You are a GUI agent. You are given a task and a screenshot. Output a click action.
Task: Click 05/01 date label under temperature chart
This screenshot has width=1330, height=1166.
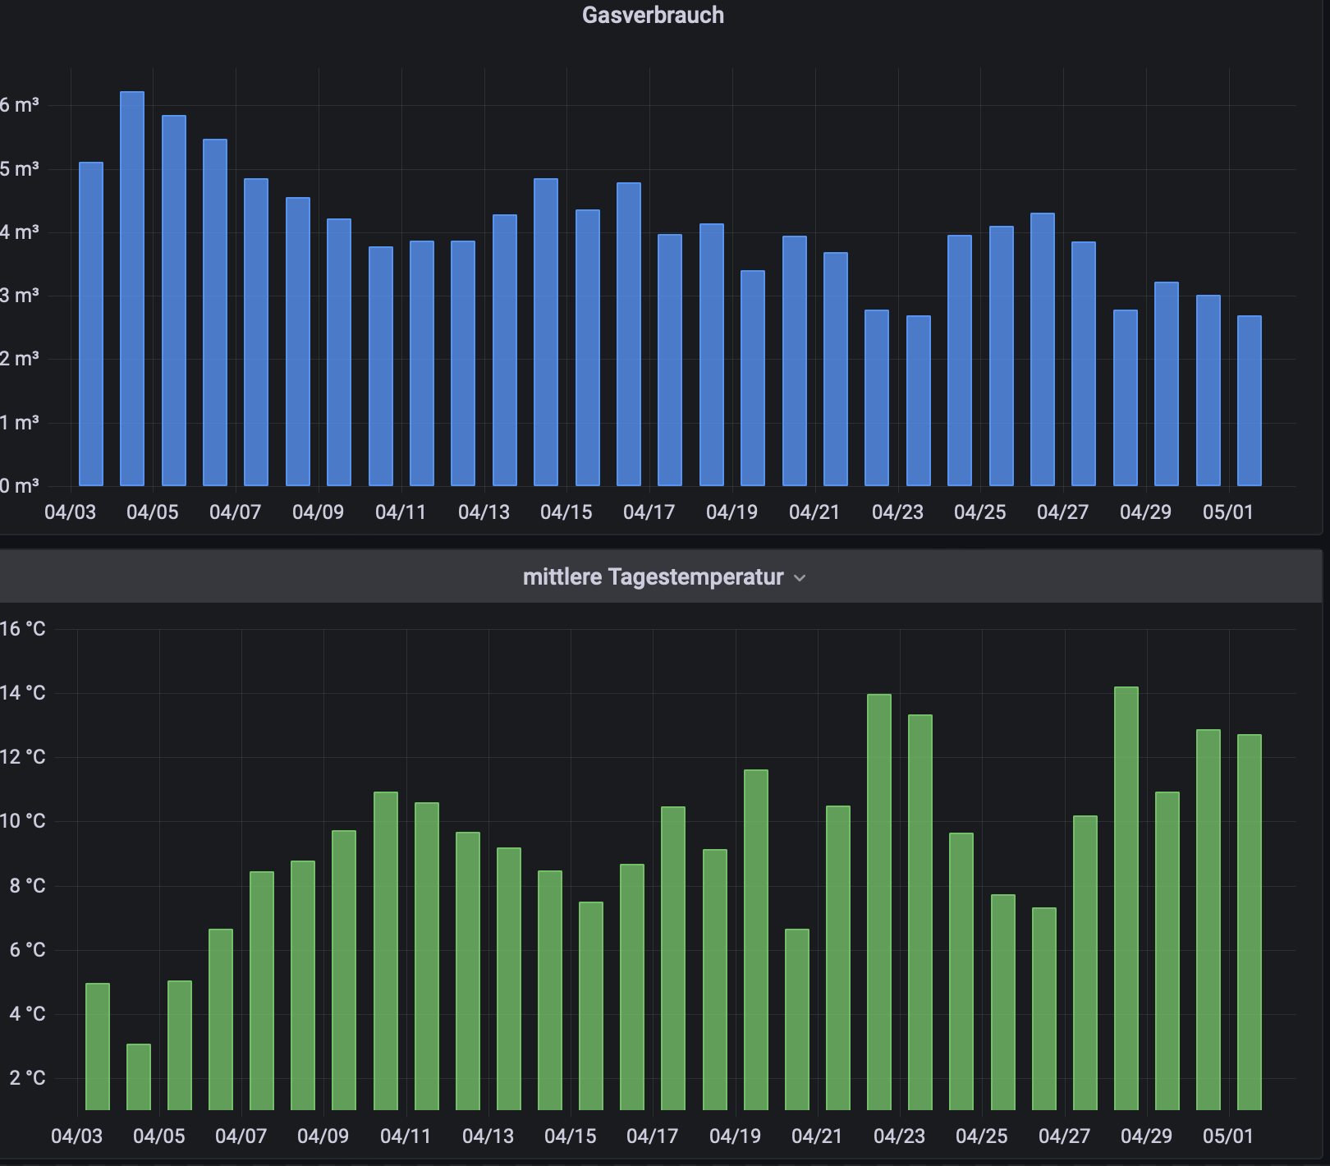1228,1136
